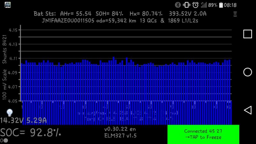Screen dimensions: 256x144
Task: Tap the vibrate mode status icon
Action: click(x=186, y=5)
